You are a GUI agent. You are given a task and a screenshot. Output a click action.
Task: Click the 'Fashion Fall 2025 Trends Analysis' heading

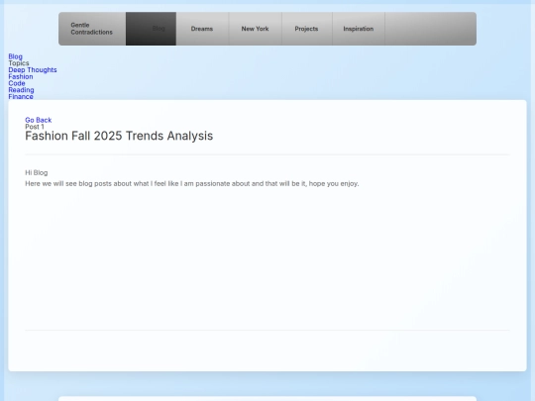[119, 136]
